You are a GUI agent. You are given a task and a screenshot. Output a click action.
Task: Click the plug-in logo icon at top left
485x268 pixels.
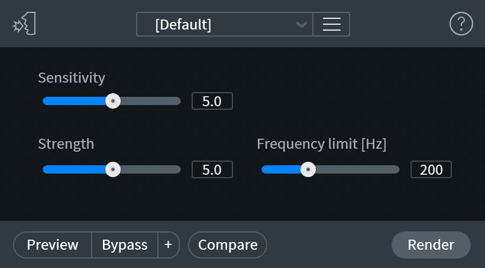[24, 24]
